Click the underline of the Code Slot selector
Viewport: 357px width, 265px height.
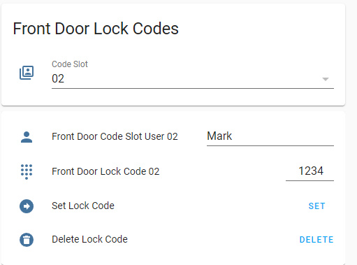tap(193, 88)
